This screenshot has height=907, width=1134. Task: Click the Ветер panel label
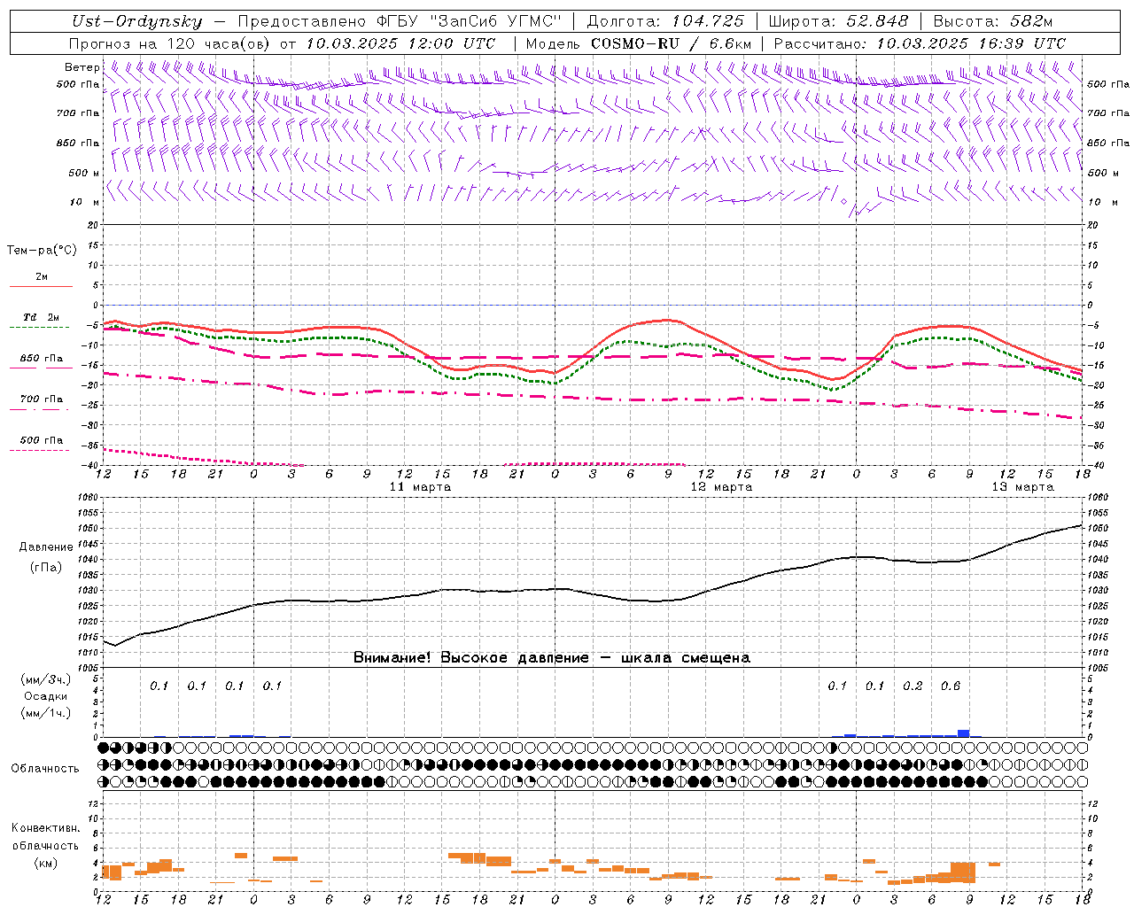[x=82, y=67]
